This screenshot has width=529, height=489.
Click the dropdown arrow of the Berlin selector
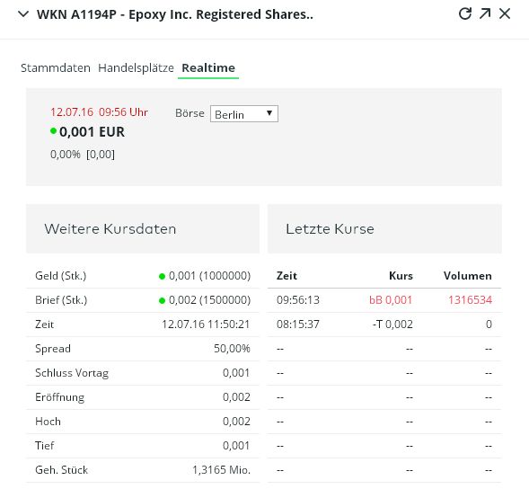[269, 112]
